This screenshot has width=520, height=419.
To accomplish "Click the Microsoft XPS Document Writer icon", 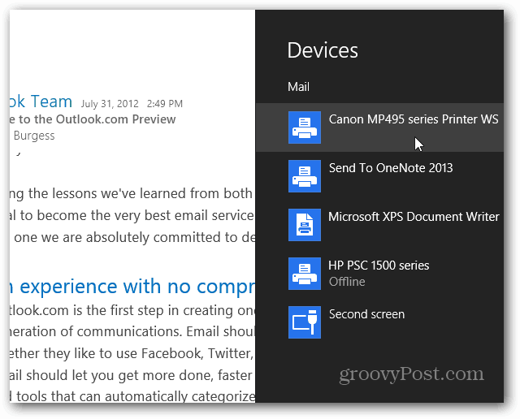I will [x=305, y=225].
